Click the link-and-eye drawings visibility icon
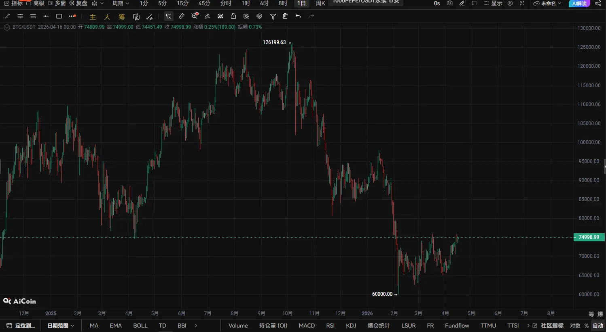 tap(259, 17)
